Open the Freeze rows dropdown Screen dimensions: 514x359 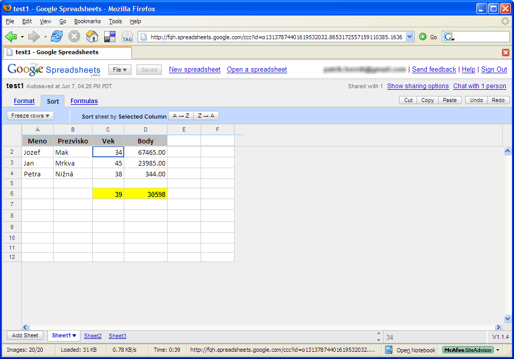(30, 116)
